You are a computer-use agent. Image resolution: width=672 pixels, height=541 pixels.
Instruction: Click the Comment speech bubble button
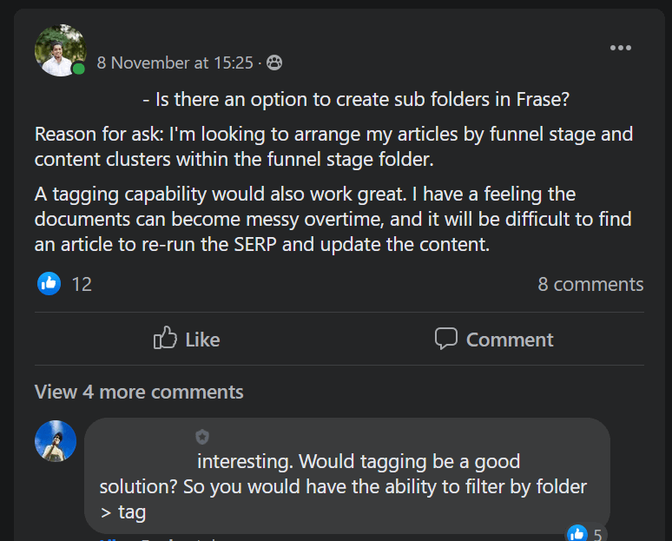[x=494, y=340]
